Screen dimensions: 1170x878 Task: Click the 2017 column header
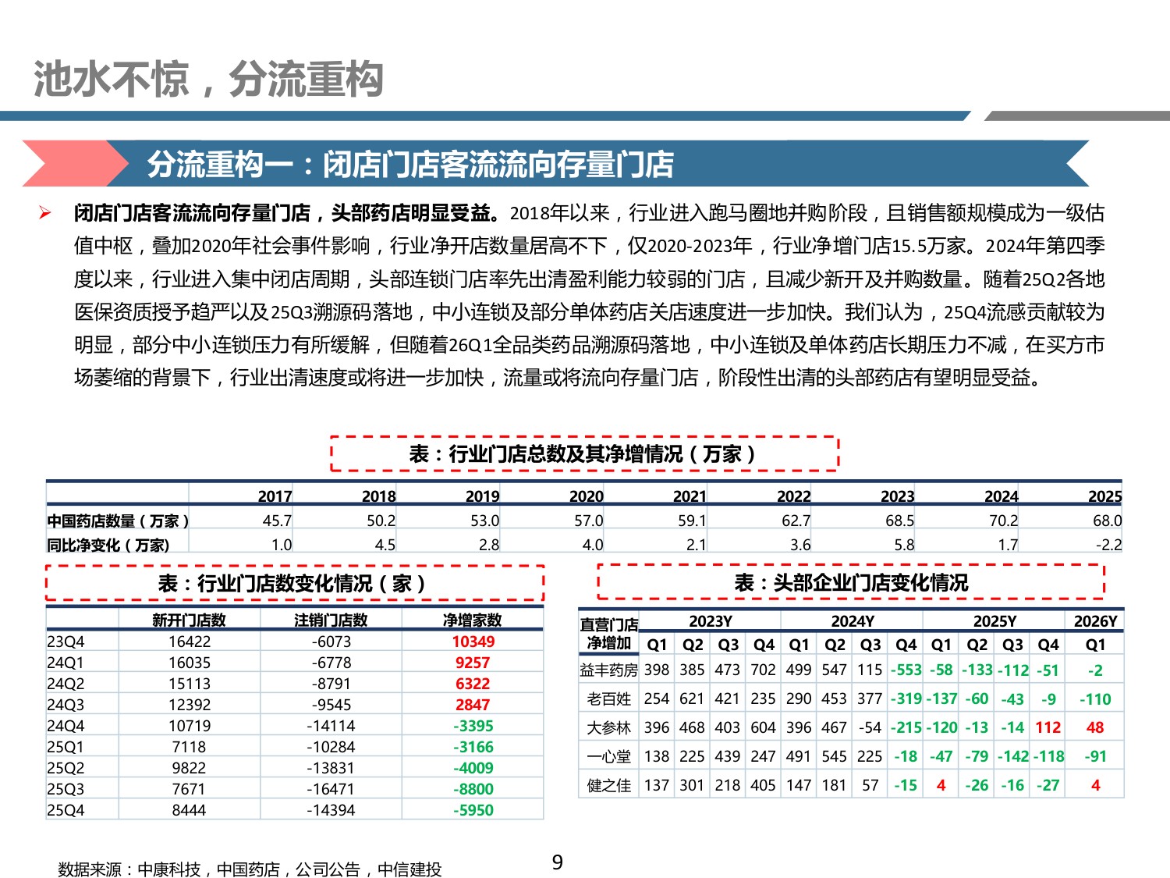click(x=275, y=496)
